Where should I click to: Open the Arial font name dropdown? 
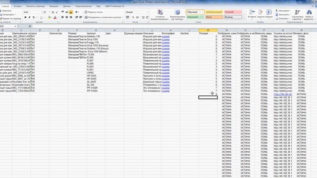coord(42,12)
